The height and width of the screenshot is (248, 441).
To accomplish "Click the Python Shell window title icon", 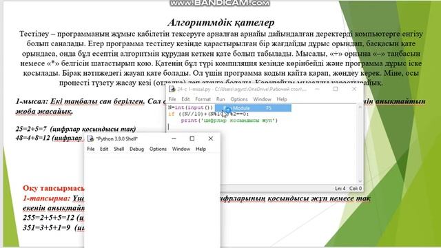I will click(90, 138).
